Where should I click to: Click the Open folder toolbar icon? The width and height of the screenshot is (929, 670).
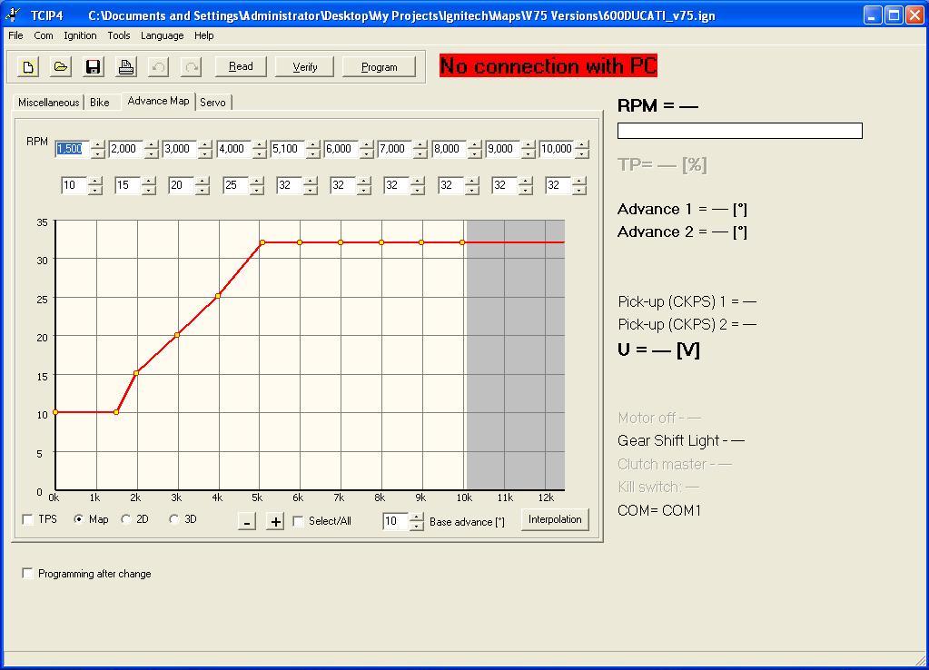tap(60, 67)
